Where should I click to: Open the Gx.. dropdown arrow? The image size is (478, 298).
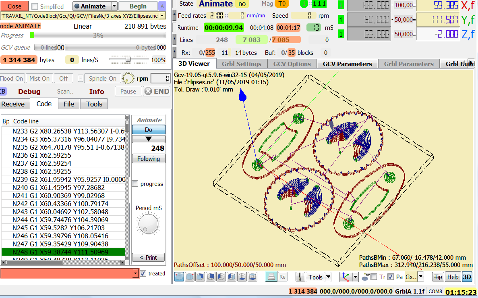pos(421,277)
